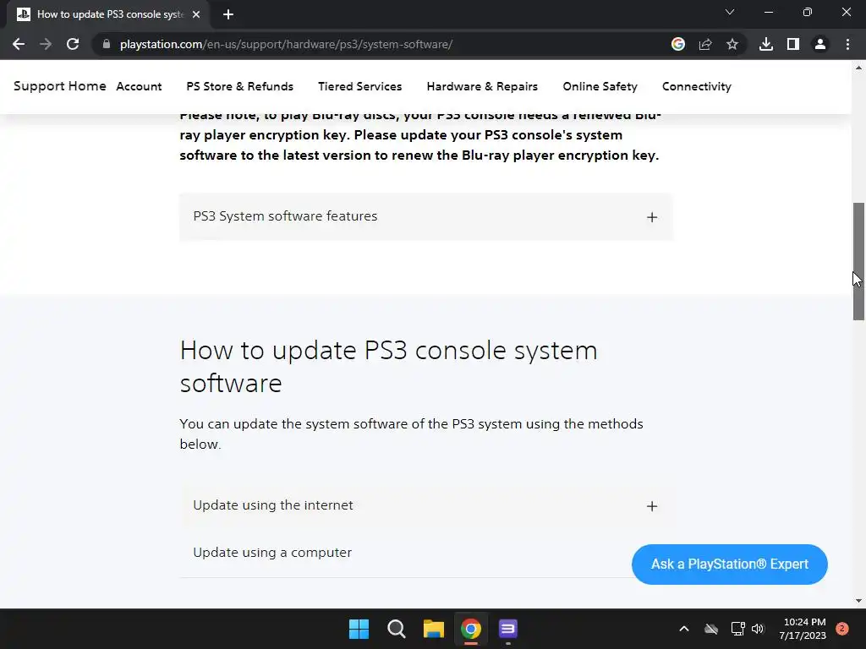This screenshot has height=649, width=866.
Task: Click OneDrive cloud tray icon
Action: tap(711, 629)
